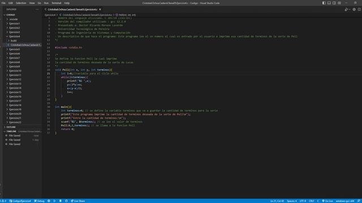Click the Ln 21, Col 42 cursor position
Viewport: 362px width, 203px height.
coord(277,201)
